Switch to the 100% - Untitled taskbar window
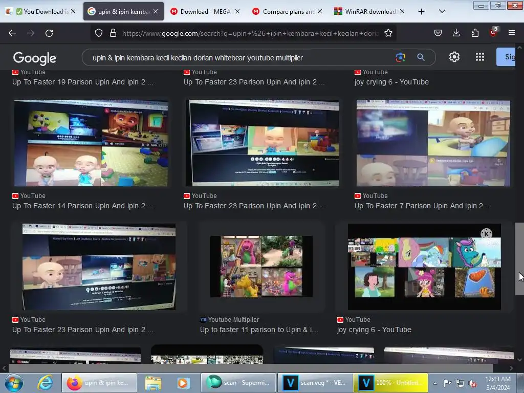The width and height of the screenshot is (524, 393). pyautogui.click(x=390, y=383)
